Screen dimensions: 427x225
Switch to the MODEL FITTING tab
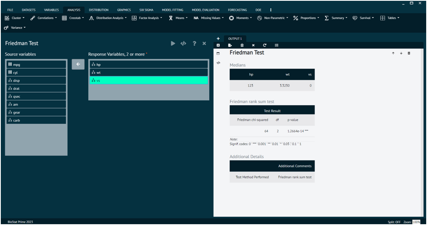coord(173,10)
